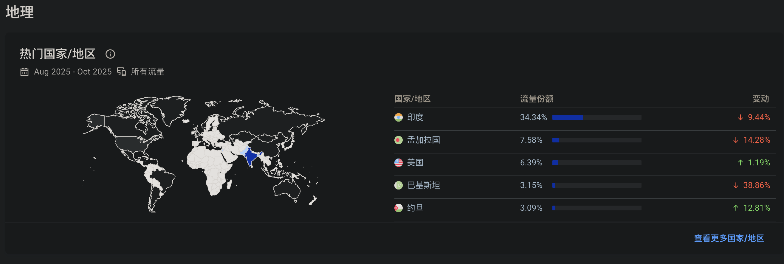The height and width of the screenshot is (264, 784).
Task: Click the devices icon next to 所有流量
Action: click(121, 72)
